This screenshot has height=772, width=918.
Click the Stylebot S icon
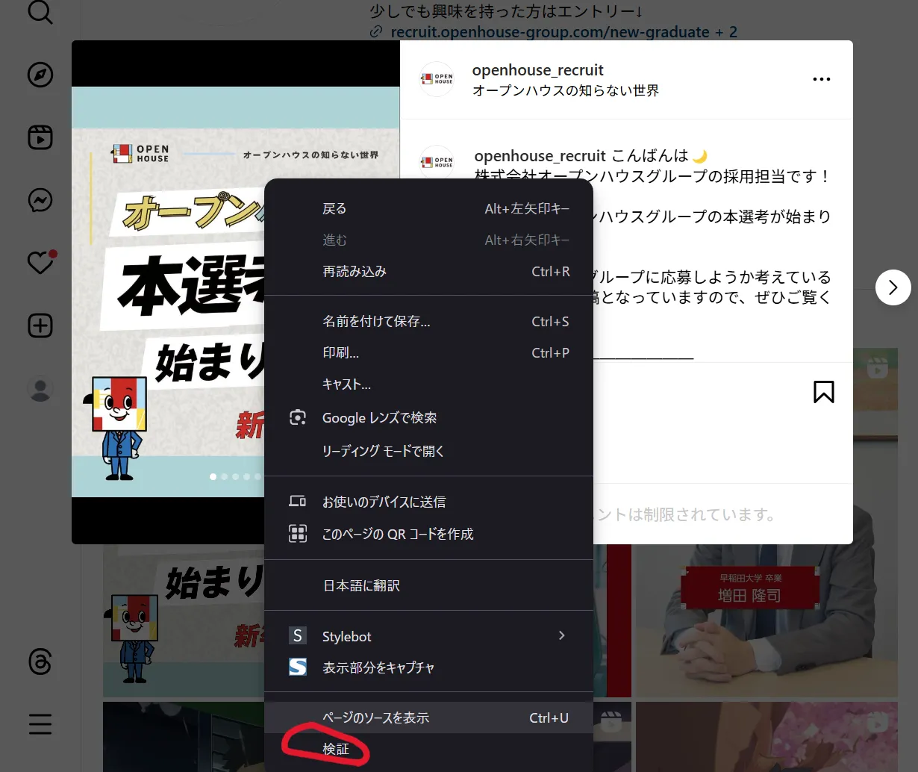[x=298, y=636]
